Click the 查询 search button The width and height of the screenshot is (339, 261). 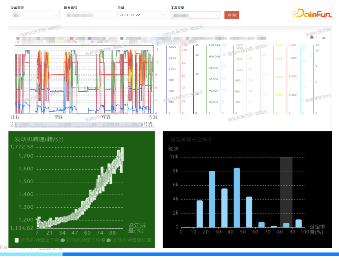(x=232, y=15)
